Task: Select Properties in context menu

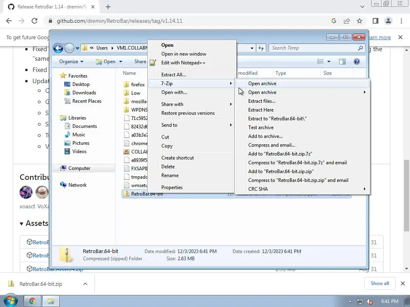Action: coord(192,187)
